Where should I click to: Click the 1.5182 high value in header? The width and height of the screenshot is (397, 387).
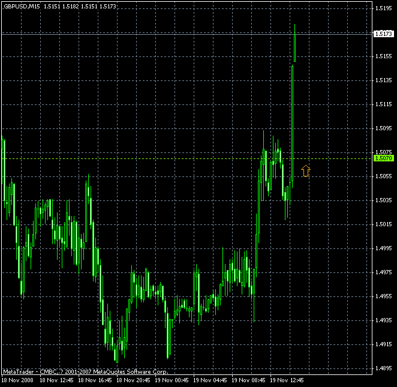click(70, 7)
